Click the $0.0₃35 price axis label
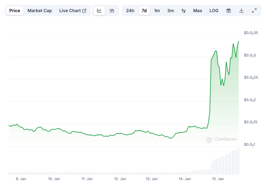 [x=251, y=33]
